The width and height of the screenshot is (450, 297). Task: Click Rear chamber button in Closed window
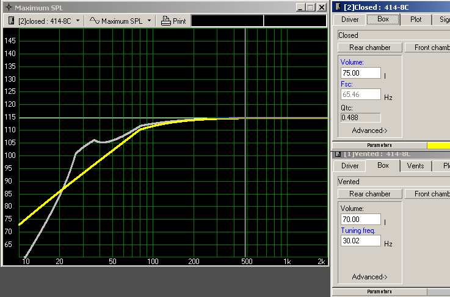click(369, 48)
